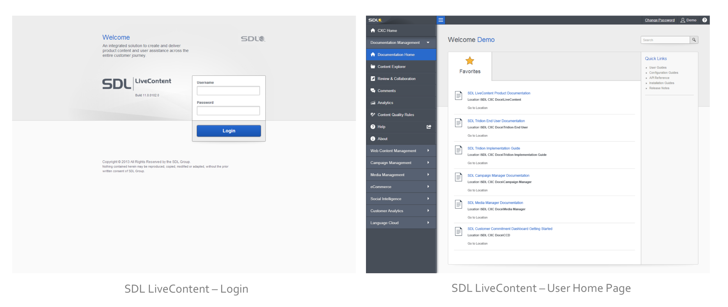Click document icon for SDL Tridion Implementation Guide
This screenshot has width=728, height=307.
click(x=458, y=150)
